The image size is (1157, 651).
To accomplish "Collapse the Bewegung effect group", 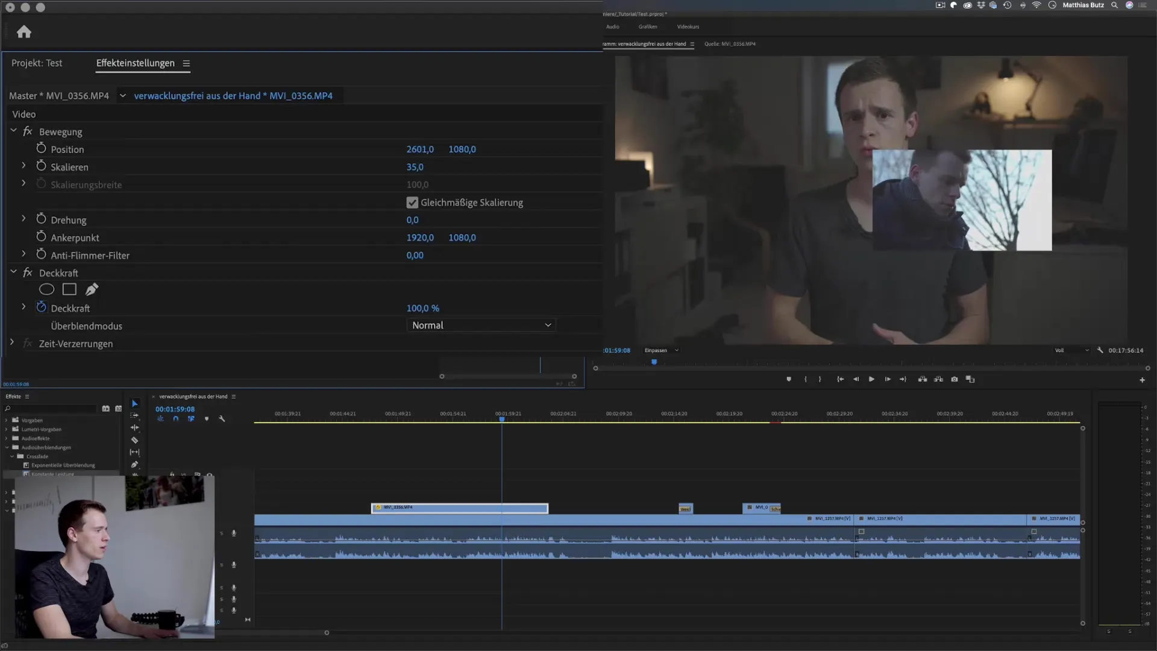I will [x=13, y=130].
